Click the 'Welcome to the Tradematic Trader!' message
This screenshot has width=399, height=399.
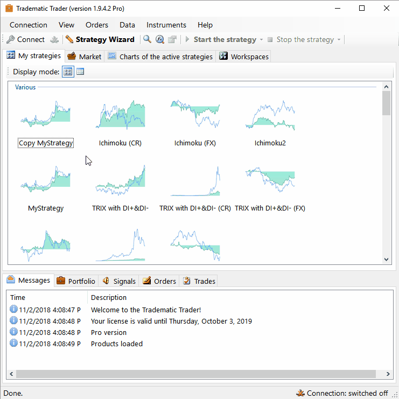point(146,310)
